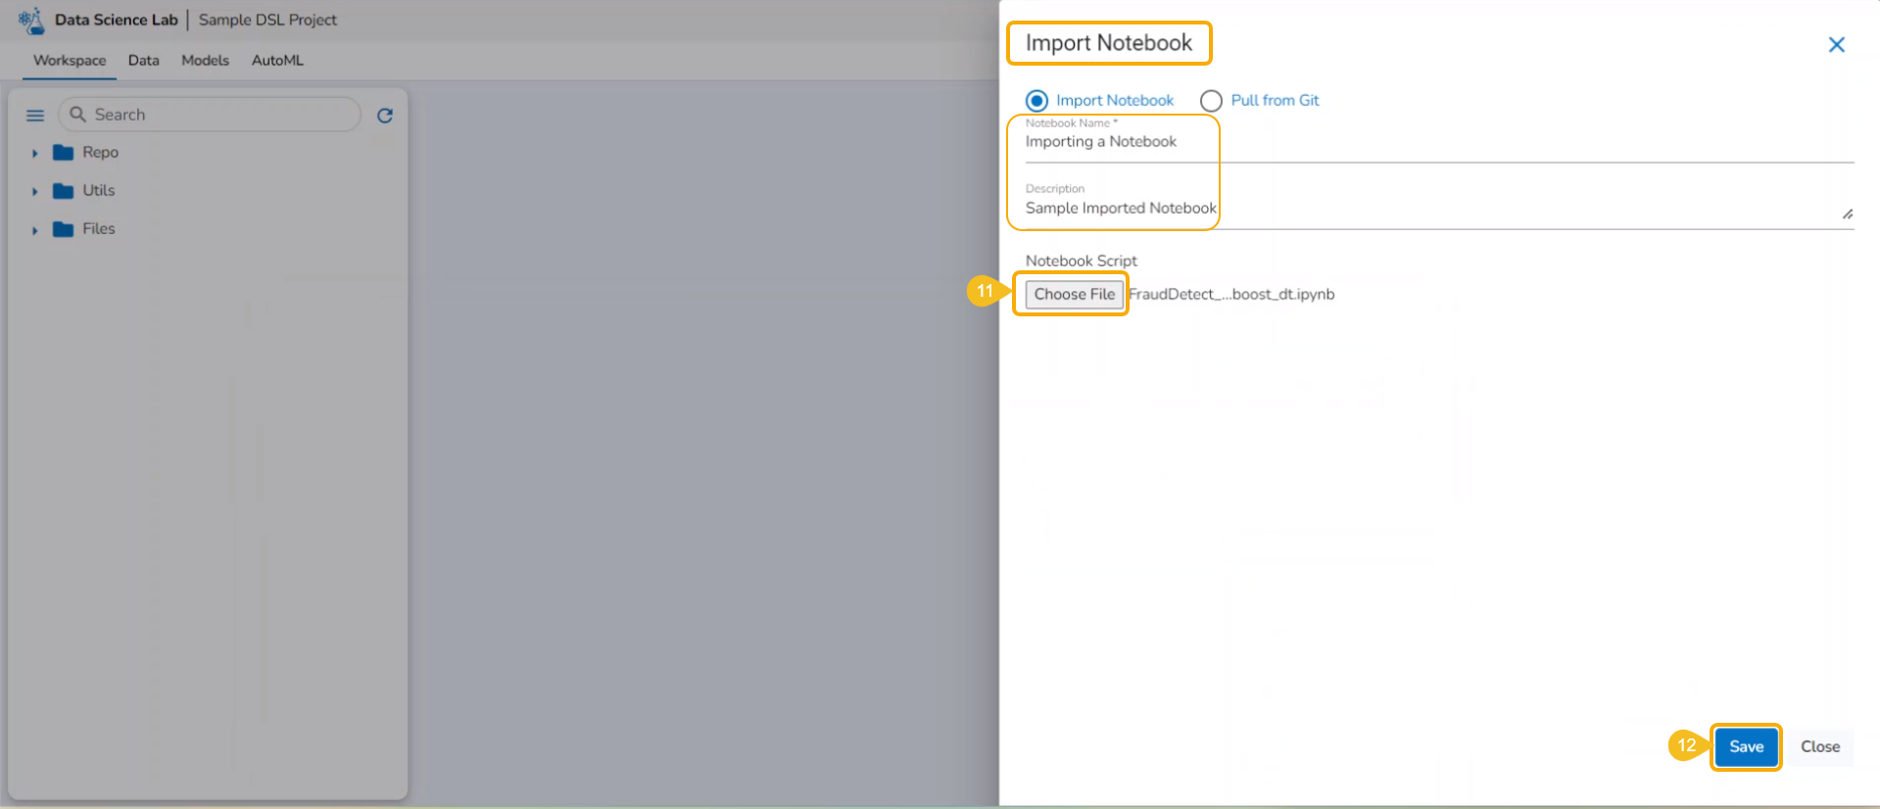Click the search magnifier icon
The width and height of the screenshot is (1880, 809).
[78, 115]
